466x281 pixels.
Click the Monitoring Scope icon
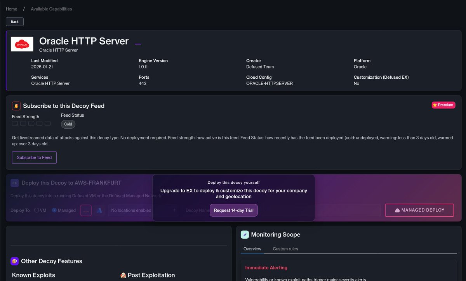(245, 234)
